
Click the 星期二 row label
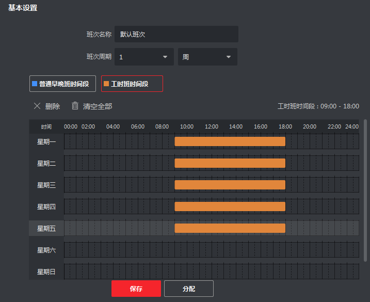click(x=46, y=164)
